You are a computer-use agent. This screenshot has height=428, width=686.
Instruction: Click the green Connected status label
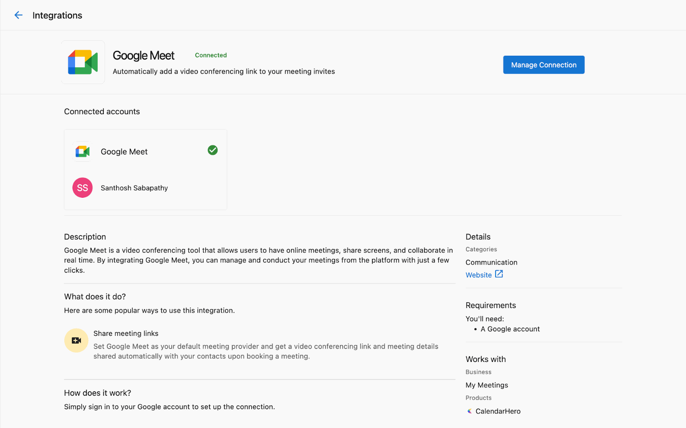pyautogui.click(x=211, y=55)
